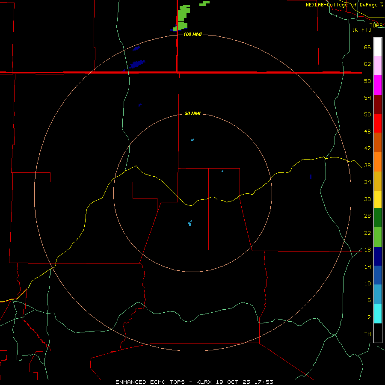385x385 pixels.
Task: Click the 62 scale value label
Action: click(367, 64)
